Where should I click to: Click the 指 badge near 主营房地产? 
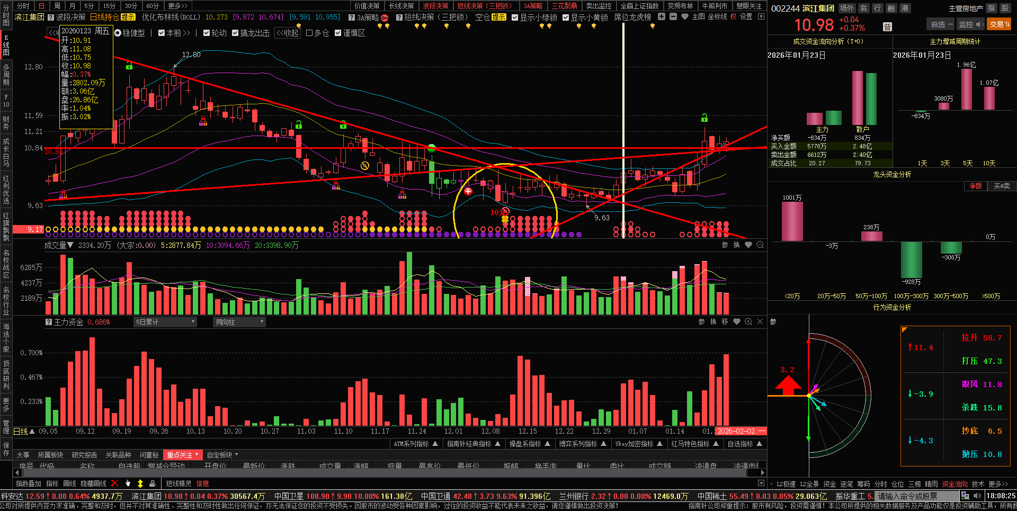(x=991, y=8)
